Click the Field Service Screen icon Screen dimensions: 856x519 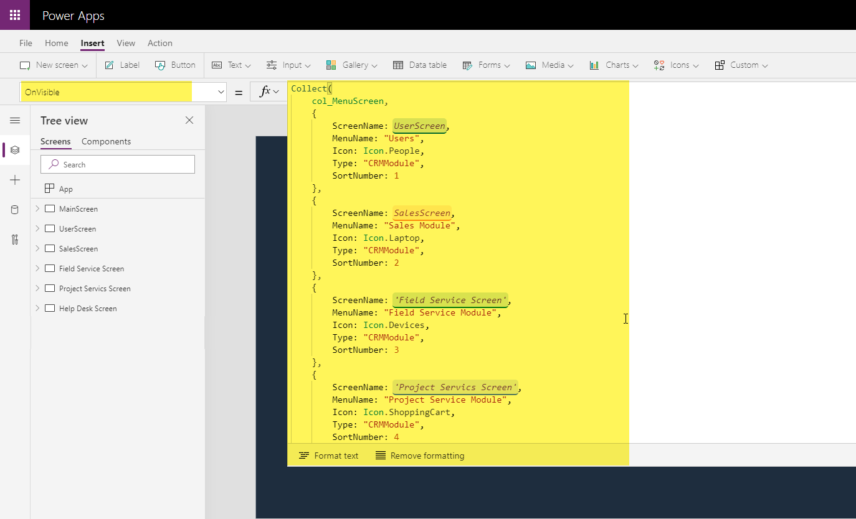(50, 269)
